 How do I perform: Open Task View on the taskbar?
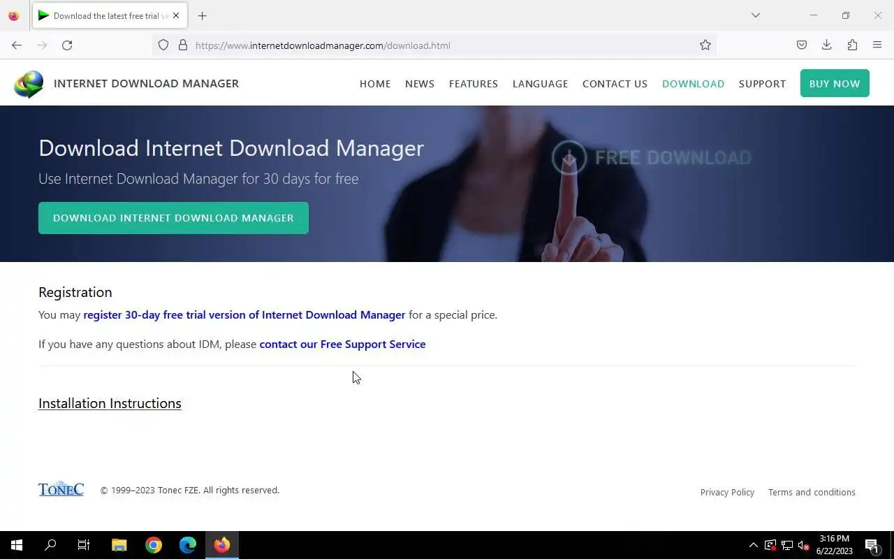point(84,545)
